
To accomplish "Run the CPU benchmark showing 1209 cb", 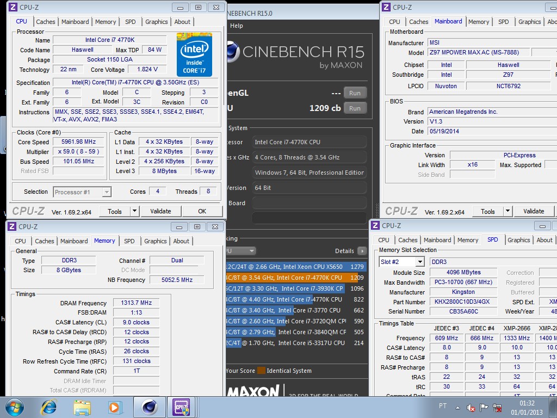I will [355, 108].
